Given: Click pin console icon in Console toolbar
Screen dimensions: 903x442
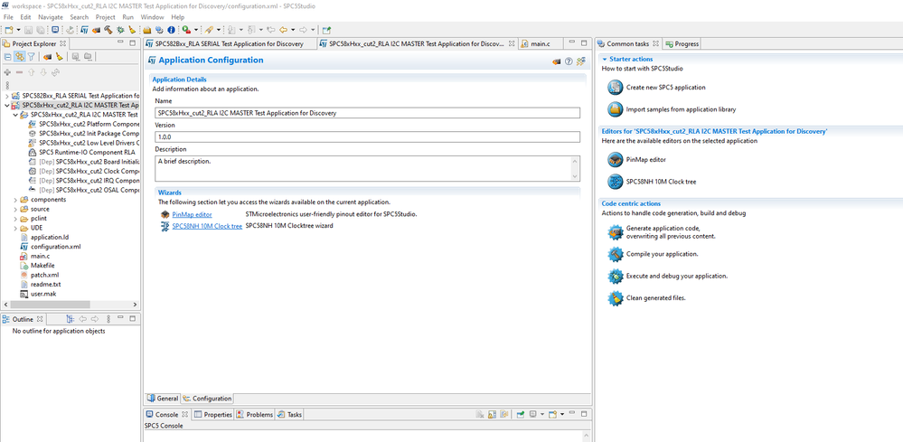Looking at the screenshot, I should (x=521, y=414).
